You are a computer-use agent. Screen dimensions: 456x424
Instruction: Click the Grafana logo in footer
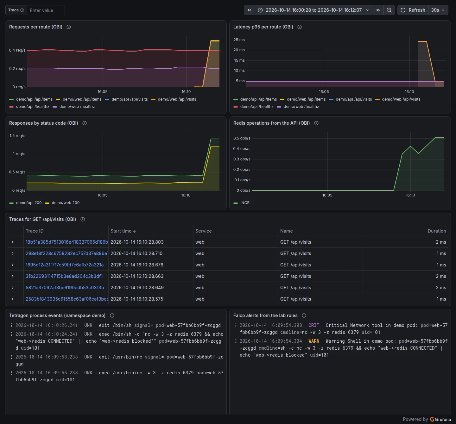tap(440, 419)
